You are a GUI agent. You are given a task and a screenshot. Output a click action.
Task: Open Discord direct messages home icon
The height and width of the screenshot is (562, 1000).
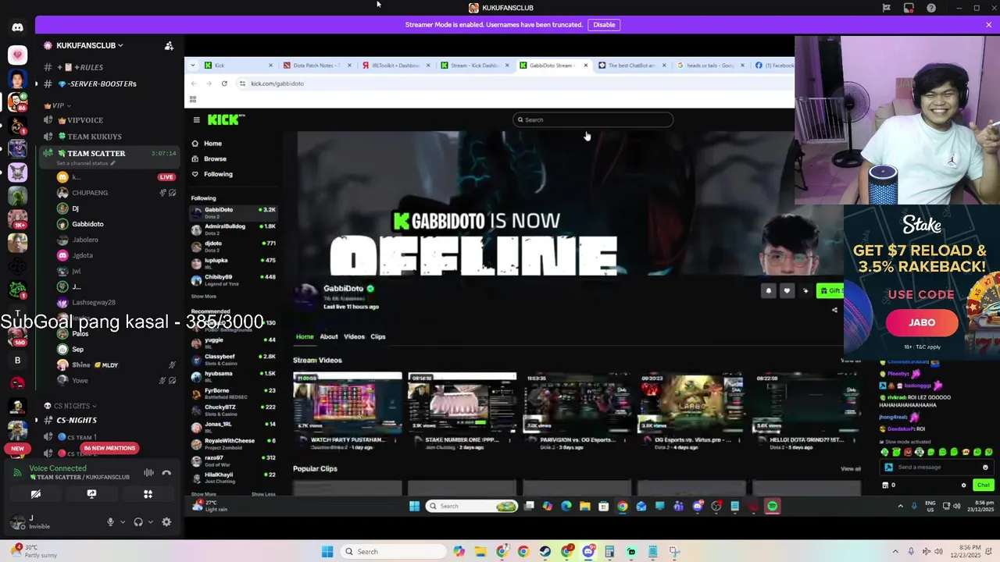point(17,27)
